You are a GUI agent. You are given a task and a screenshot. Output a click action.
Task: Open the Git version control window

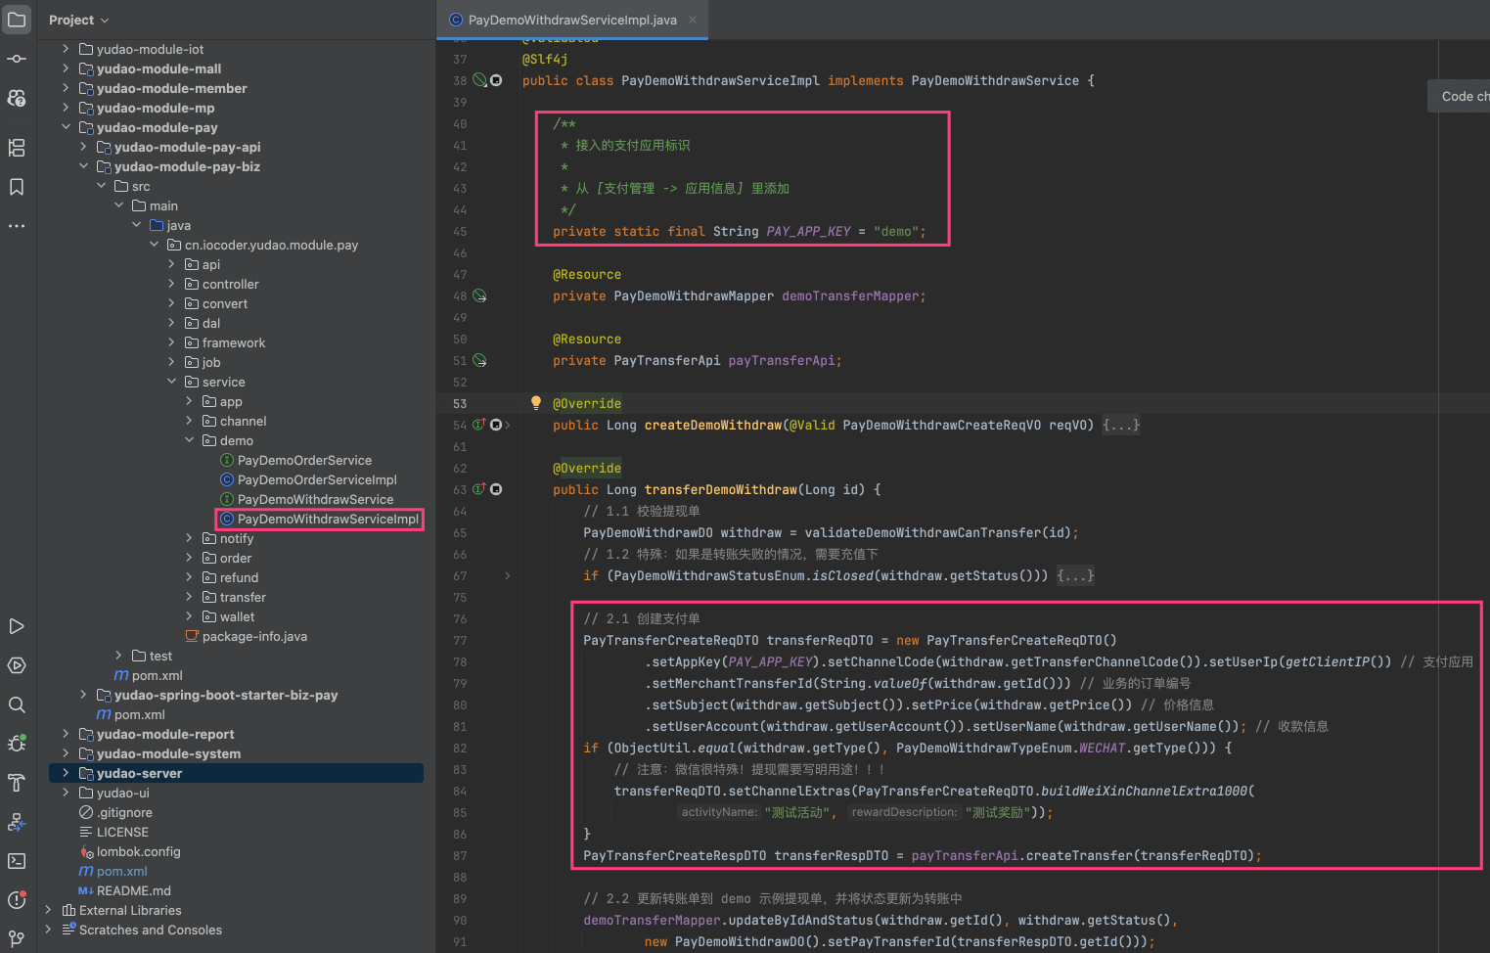17,939
